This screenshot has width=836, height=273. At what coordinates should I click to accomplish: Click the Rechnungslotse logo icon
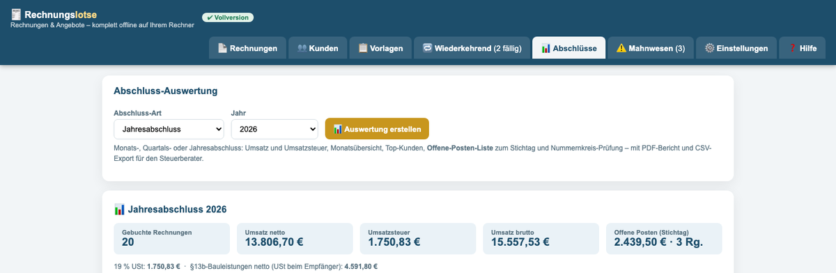coord(15,14)
